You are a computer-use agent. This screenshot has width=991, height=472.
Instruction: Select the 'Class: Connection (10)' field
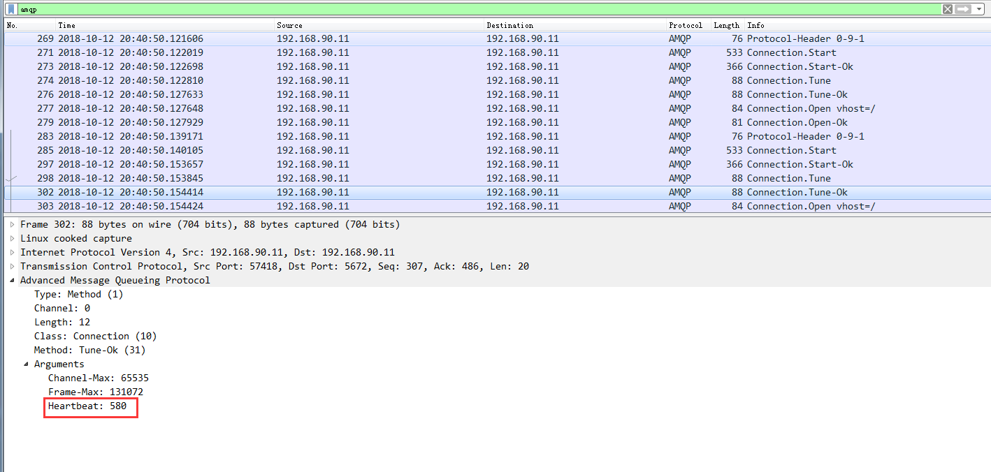click(x=95, y=336)
